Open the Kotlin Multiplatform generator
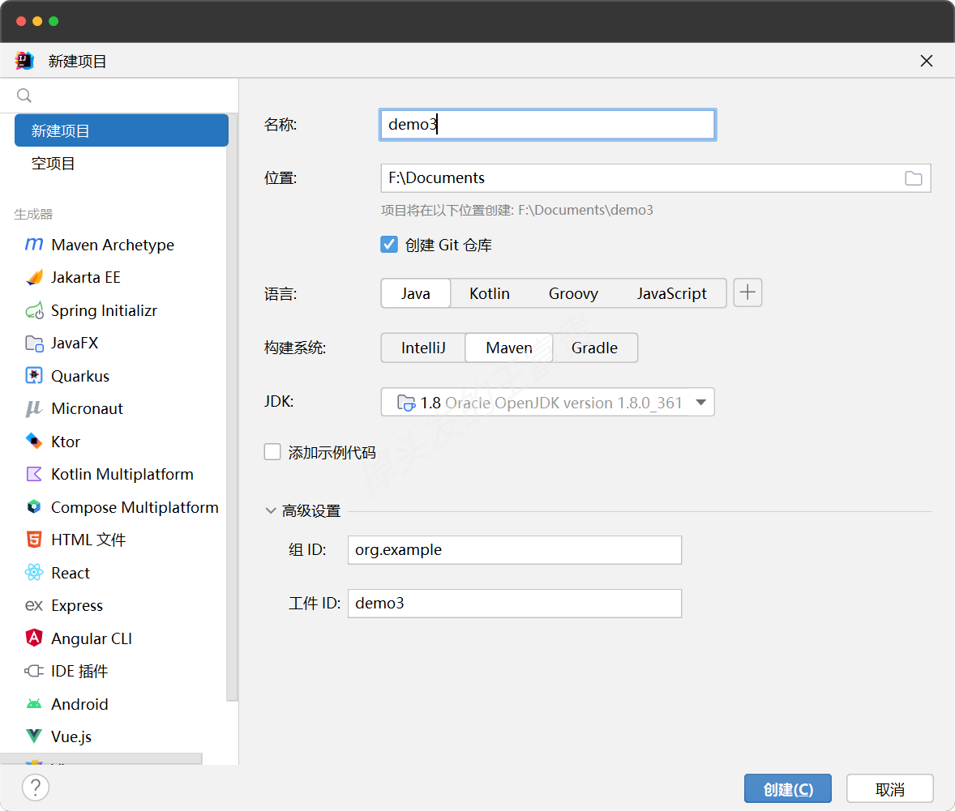 click(x=122, y=474)
